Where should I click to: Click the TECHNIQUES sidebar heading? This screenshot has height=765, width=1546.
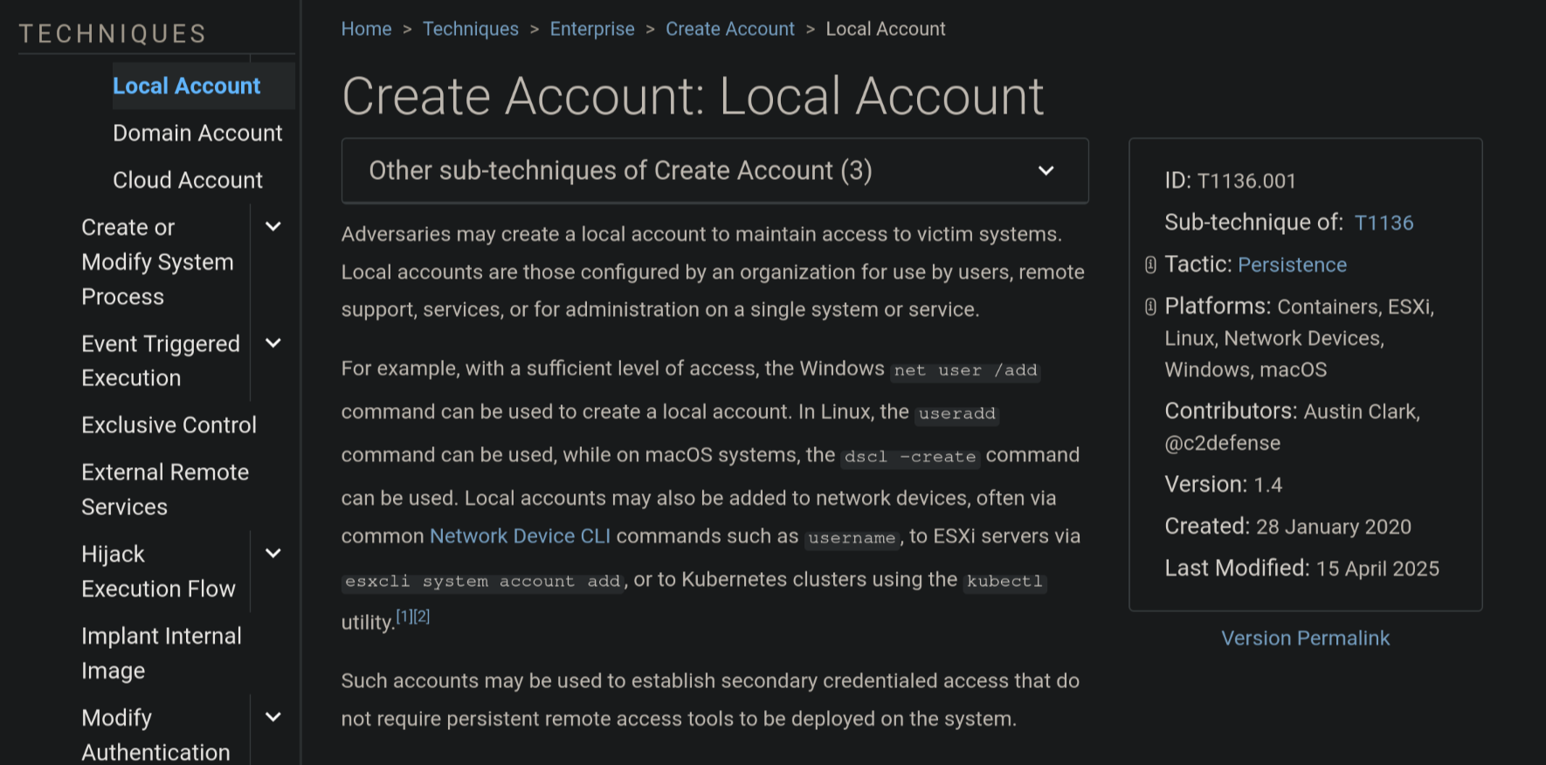pos(113,34)
